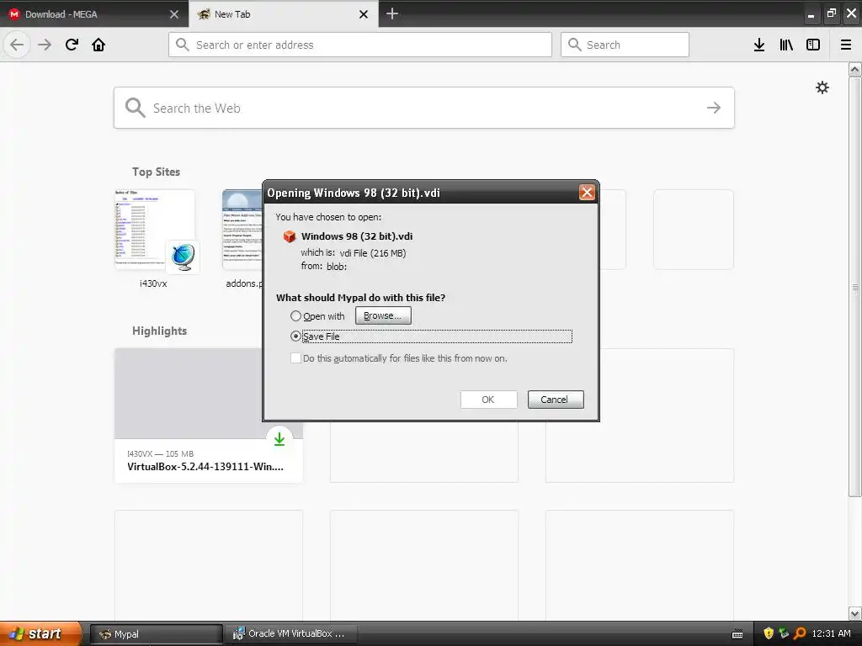862x646 pixels.
Task: Go back using the browser back arrow
Action: tap(17, 45)
